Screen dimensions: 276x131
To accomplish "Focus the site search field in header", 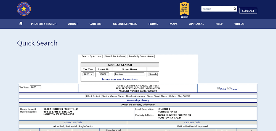I will (217, 9).
